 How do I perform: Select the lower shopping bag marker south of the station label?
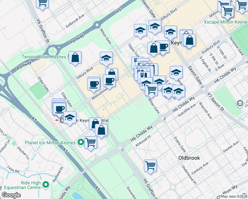pyautogui.click(x=101, y=130)
